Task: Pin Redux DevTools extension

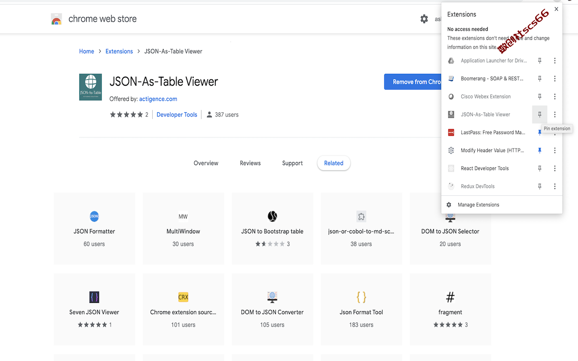Action: [540, 186]
